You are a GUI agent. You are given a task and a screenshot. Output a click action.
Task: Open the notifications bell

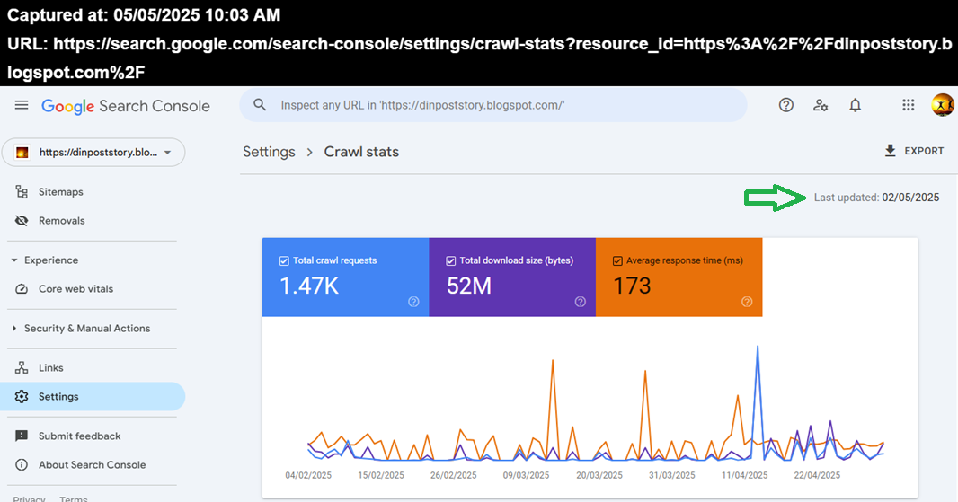click(855, 105)
